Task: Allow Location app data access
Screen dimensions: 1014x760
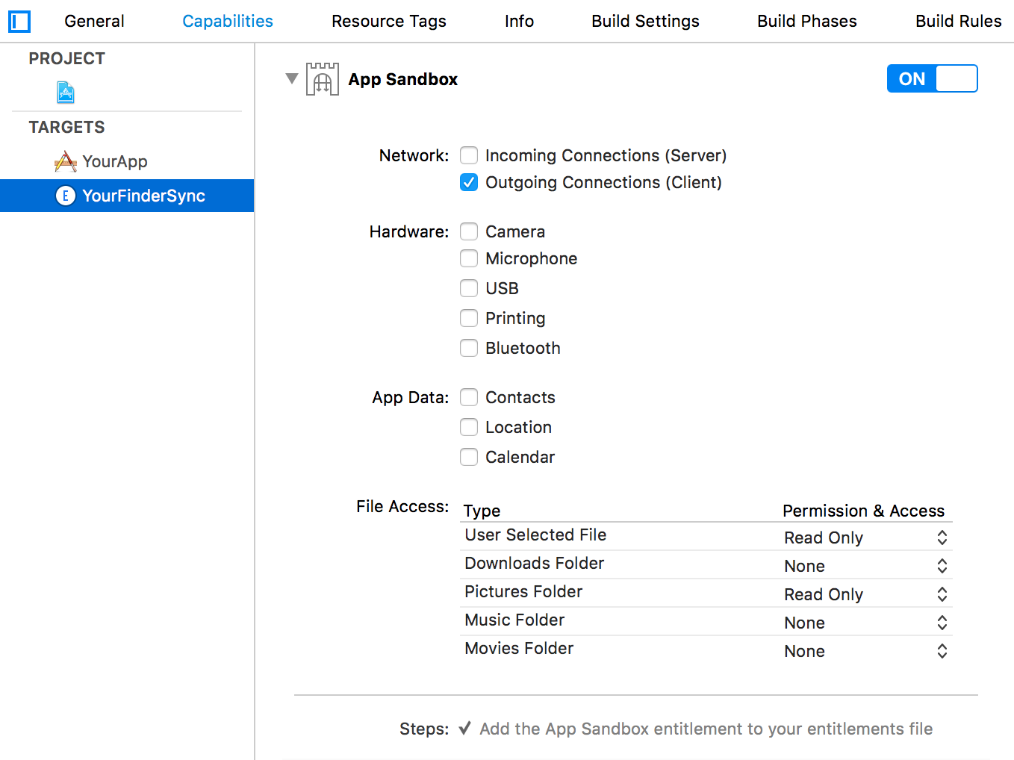Action: [x=469, y=427]
